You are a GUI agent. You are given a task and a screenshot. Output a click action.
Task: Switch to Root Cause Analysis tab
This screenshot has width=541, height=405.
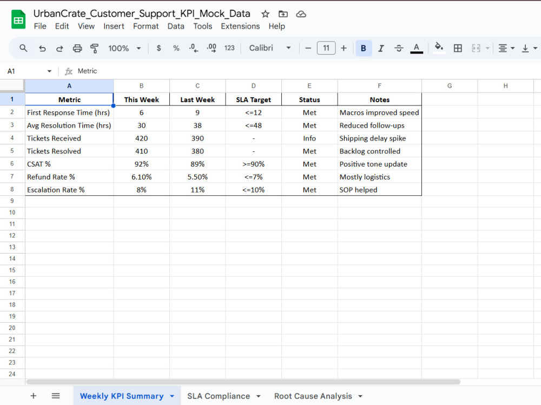pyautogui.click(x=313, y=396)
